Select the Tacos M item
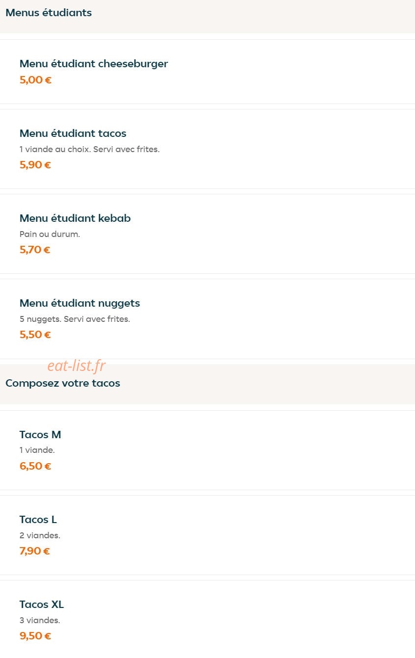415x658 pixels. pyautogui.click(x=207, y=450)
